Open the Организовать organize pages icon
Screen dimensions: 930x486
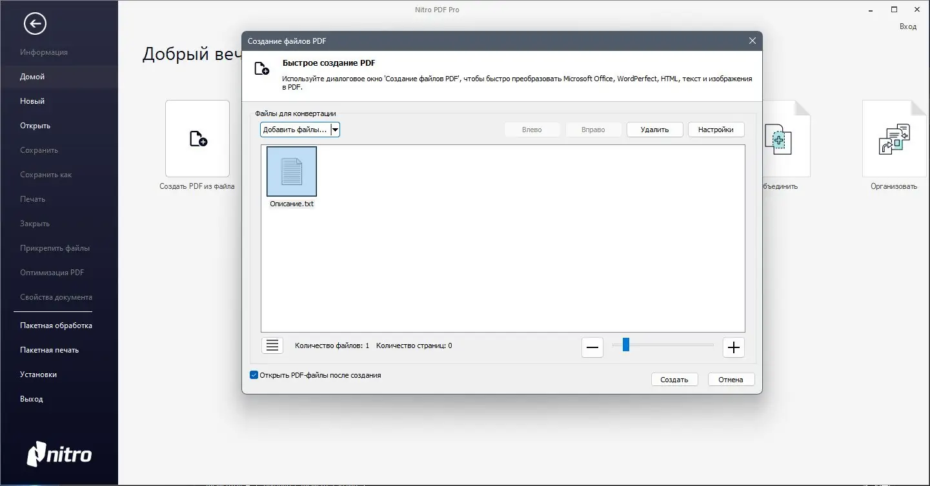point(894,139)
